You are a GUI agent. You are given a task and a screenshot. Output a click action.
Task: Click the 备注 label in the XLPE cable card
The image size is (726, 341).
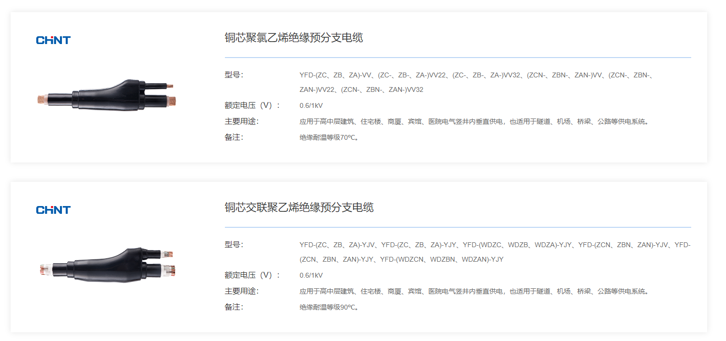click(234, 307)
